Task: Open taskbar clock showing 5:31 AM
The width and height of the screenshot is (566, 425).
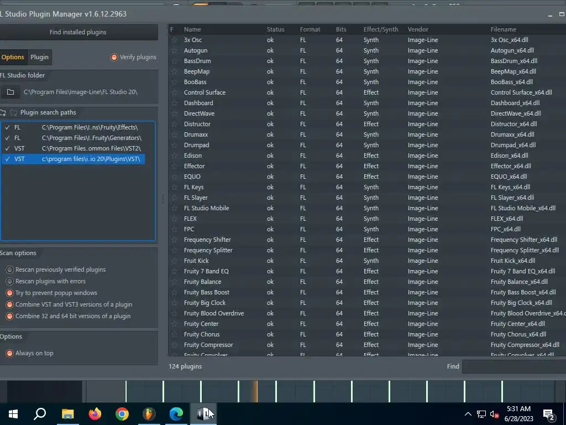Action: (518, 414)
